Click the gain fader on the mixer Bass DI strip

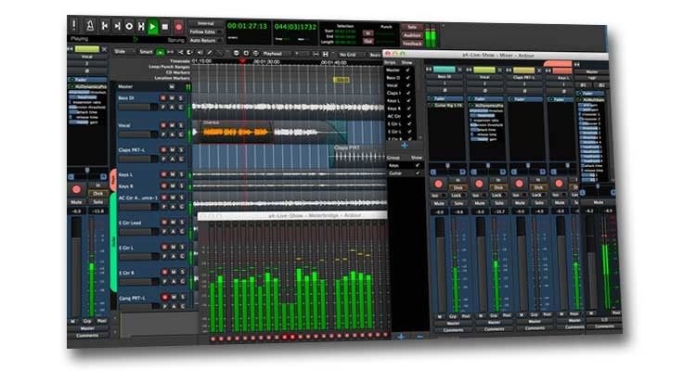(x=440, y=264)
